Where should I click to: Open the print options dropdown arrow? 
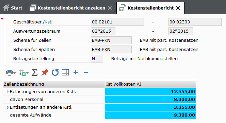pos(15,73)
